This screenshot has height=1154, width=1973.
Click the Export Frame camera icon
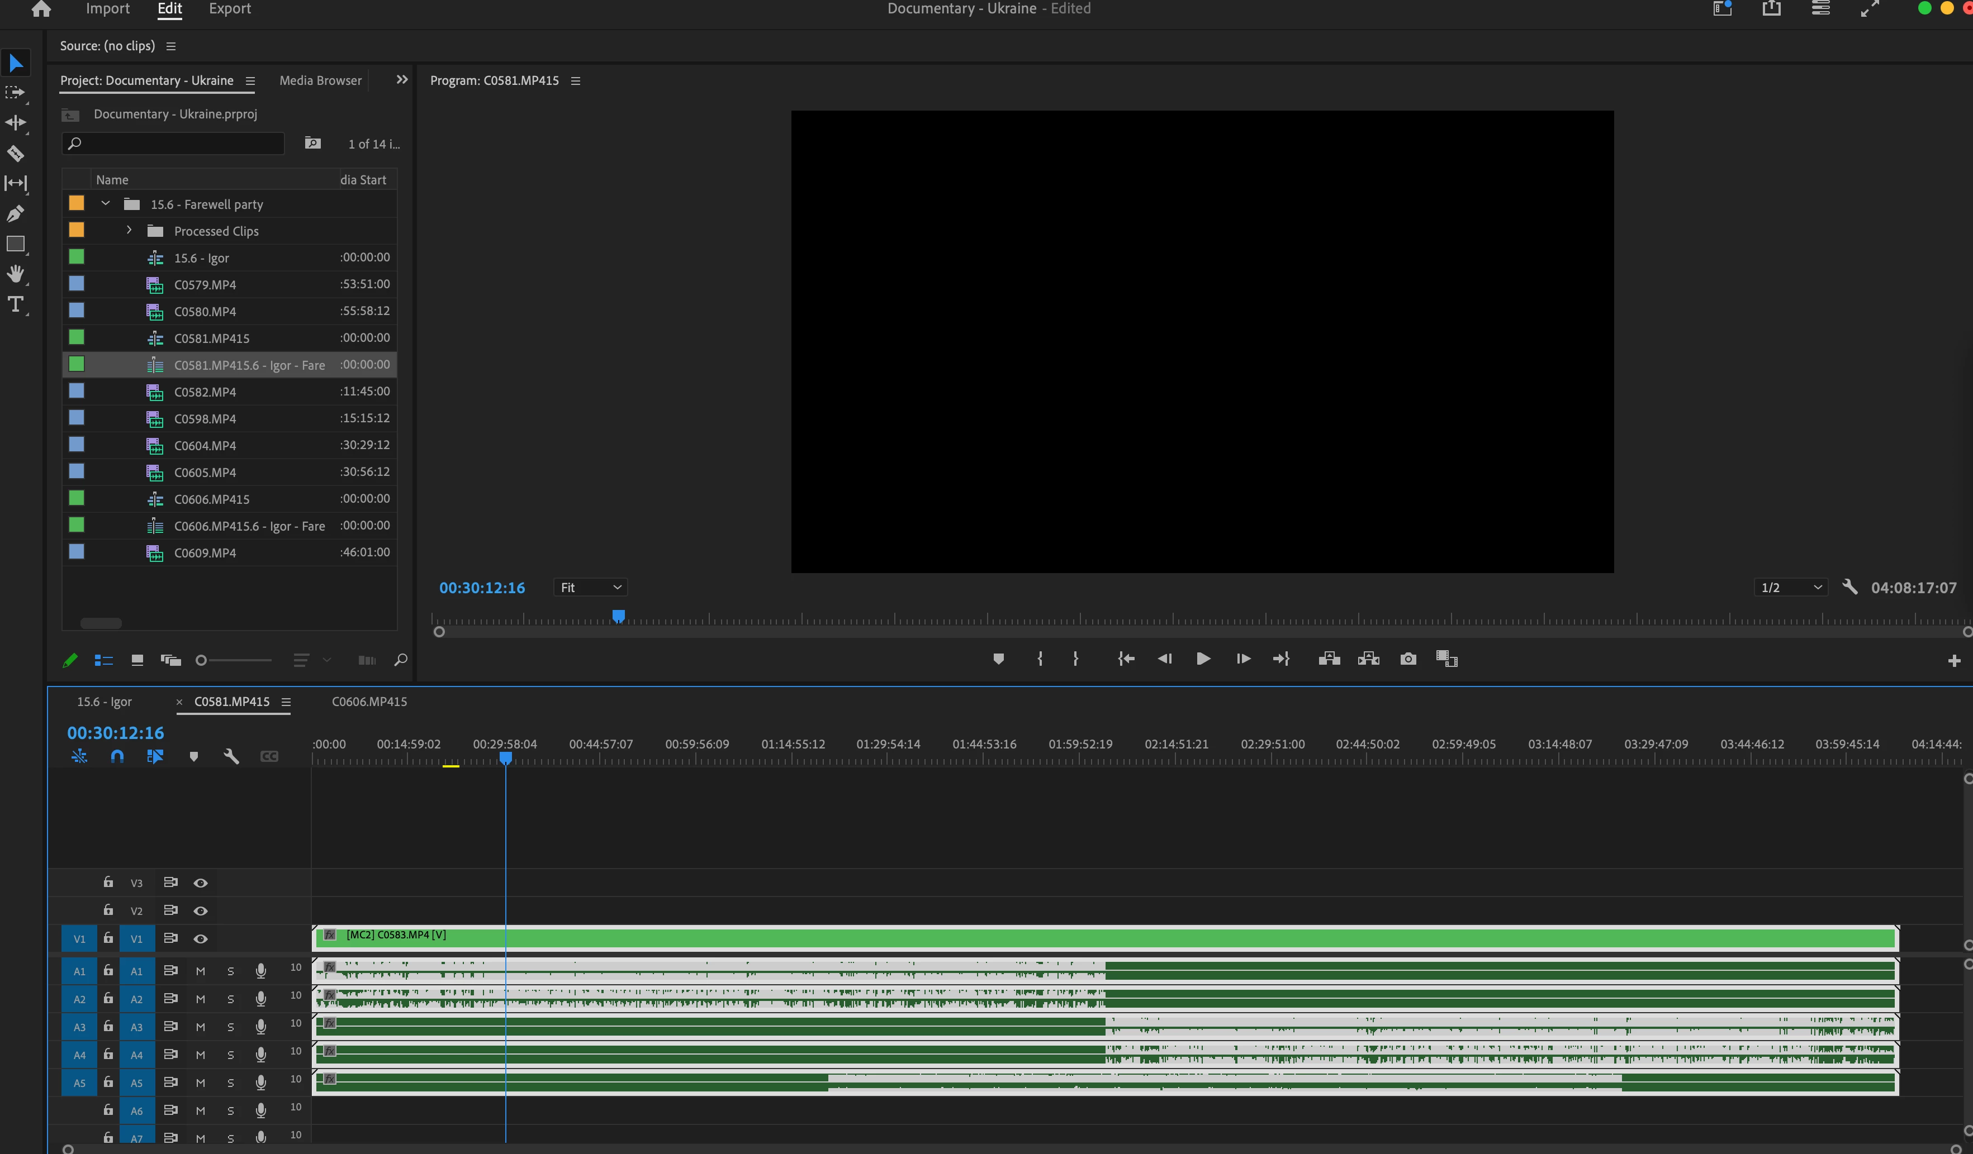1408,659
